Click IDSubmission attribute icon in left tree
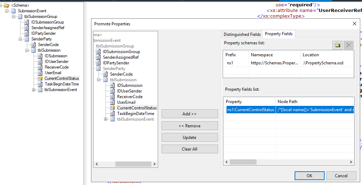 40,56
